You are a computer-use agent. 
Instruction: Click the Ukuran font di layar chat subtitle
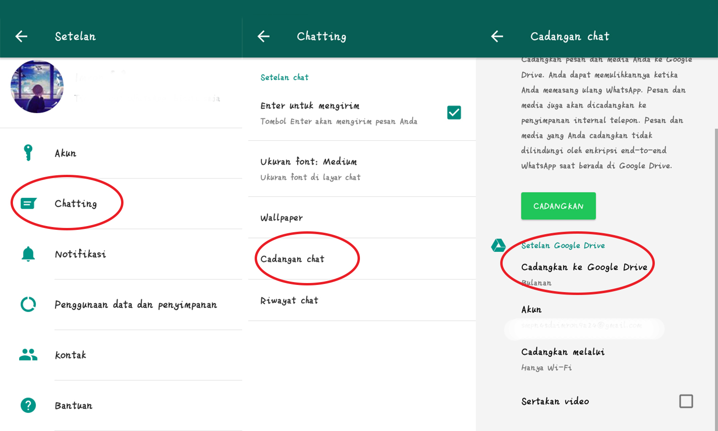tap(310, 177)
